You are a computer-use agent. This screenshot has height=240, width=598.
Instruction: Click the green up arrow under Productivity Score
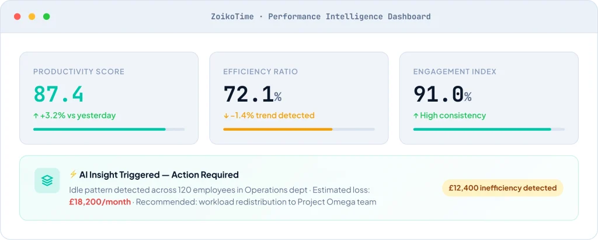pyautogui.click(x=36, y=116)
